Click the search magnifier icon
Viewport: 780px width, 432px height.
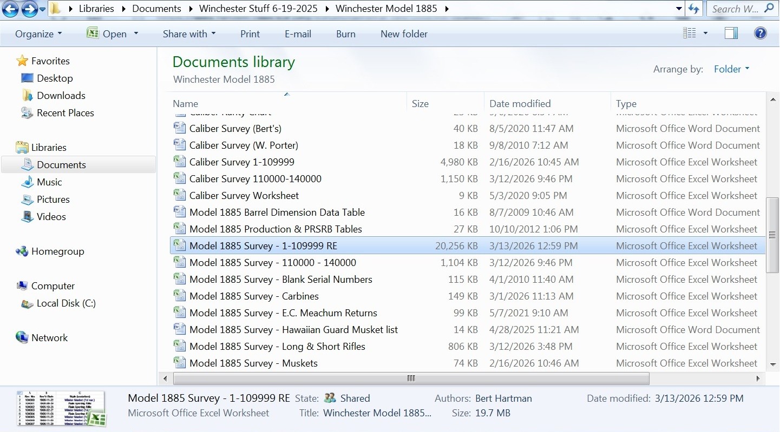[x=769, y=9]
